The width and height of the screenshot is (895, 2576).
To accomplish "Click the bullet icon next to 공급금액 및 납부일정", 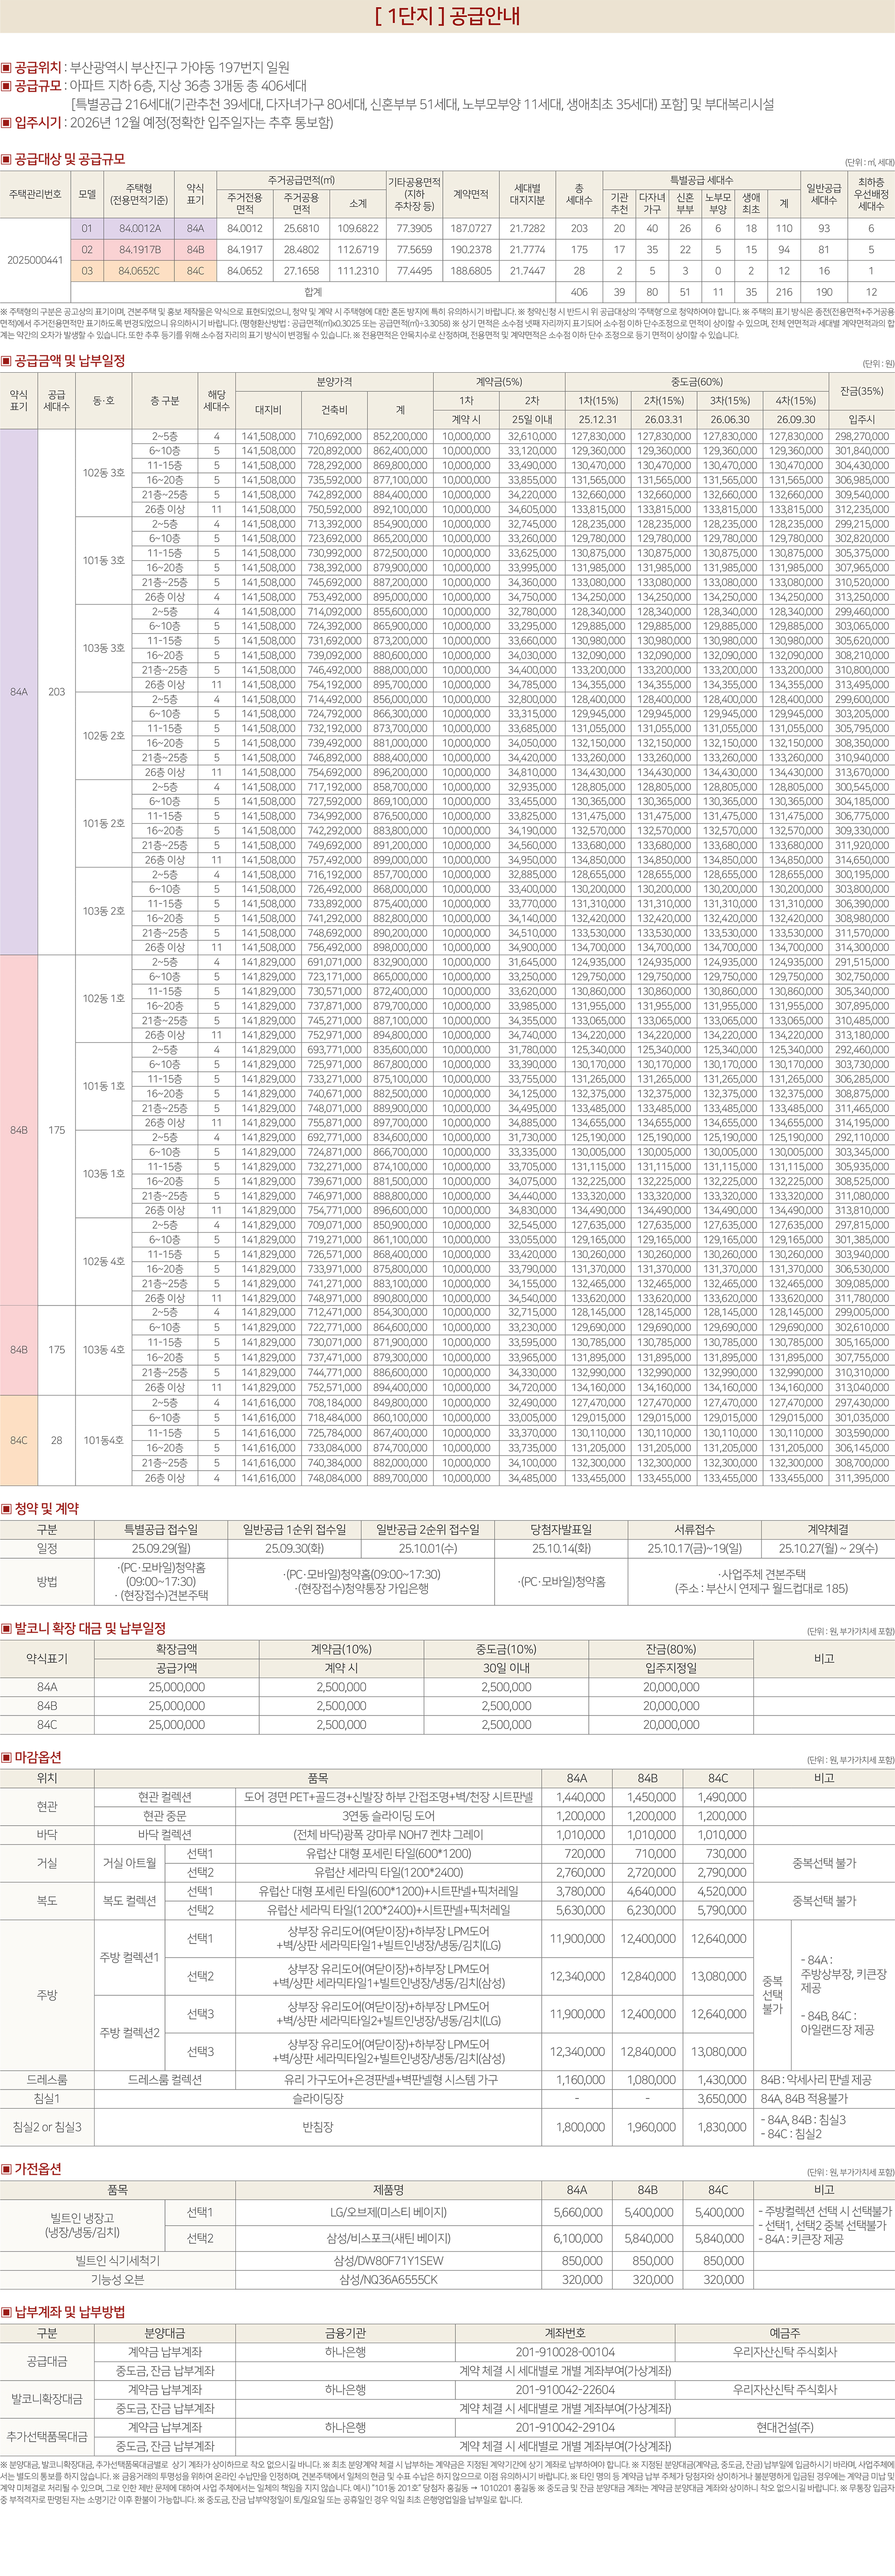I will pyautogui.click(x=6, y=360).
